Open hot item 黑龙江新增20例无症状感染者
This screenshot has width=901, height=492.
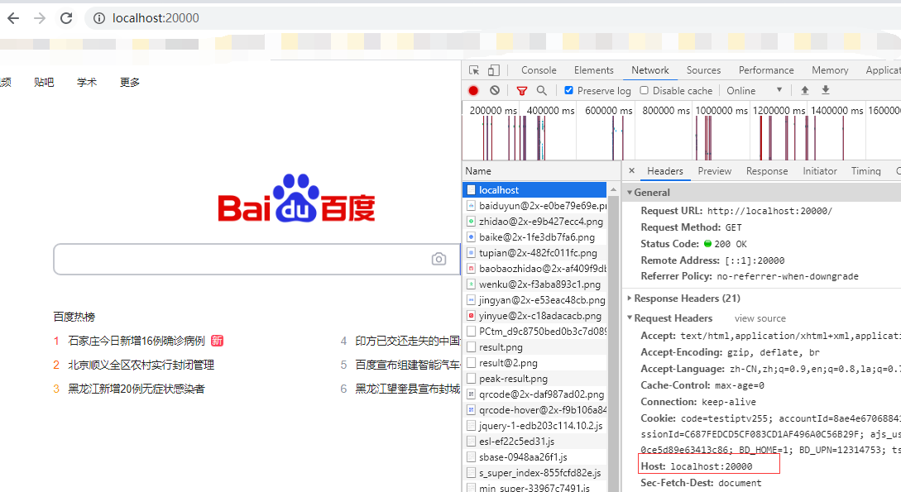point(137,389)
